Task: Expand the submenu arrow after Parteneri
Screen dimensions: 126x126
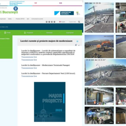Action: coord(60,33)
